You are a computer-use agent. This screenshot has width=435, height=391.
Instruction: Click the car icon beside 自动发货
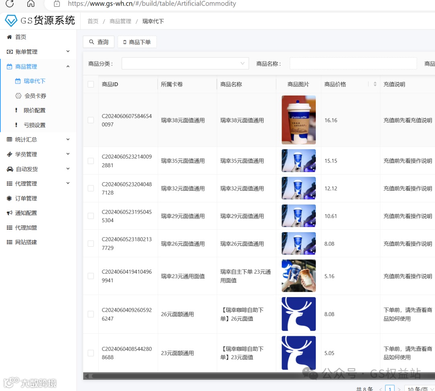coord(10,169)
